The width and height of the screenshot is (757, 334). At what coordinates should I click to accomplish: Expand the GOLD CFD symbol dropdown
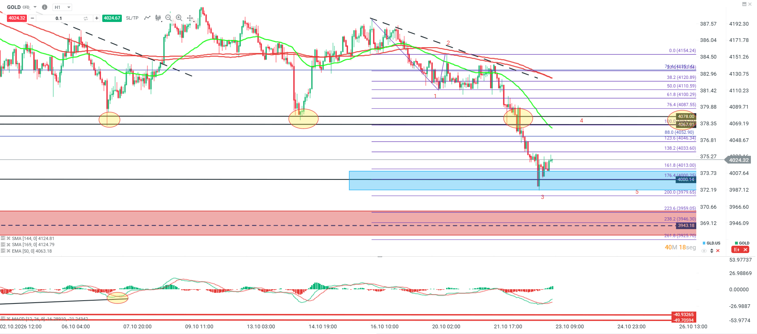coord(35,7)
